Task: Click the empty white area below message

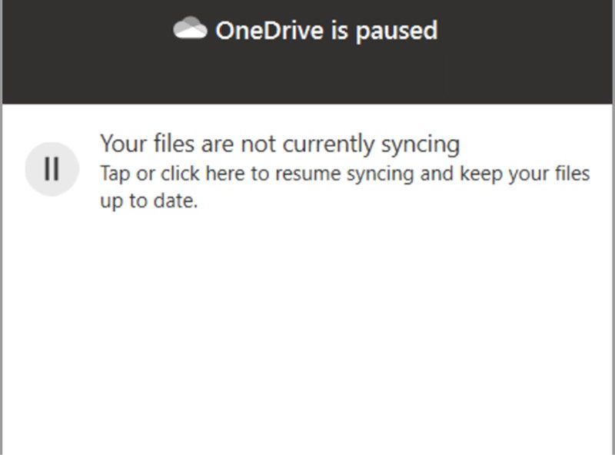Action: click(307, 333)
